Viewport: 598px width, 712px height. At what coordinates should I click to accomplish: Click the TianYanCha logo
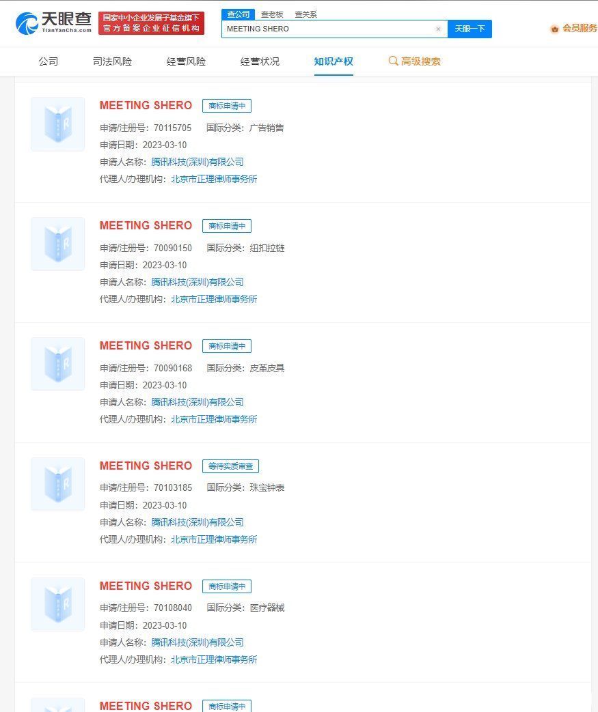tap(53, 23)
